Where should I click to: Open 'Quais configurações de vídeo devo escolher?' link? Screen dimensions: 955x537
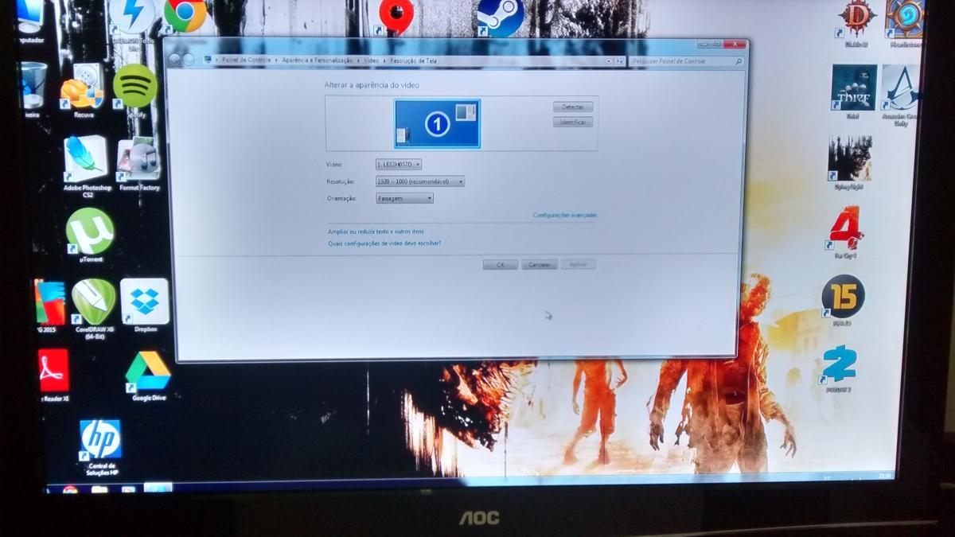point(384,243)
